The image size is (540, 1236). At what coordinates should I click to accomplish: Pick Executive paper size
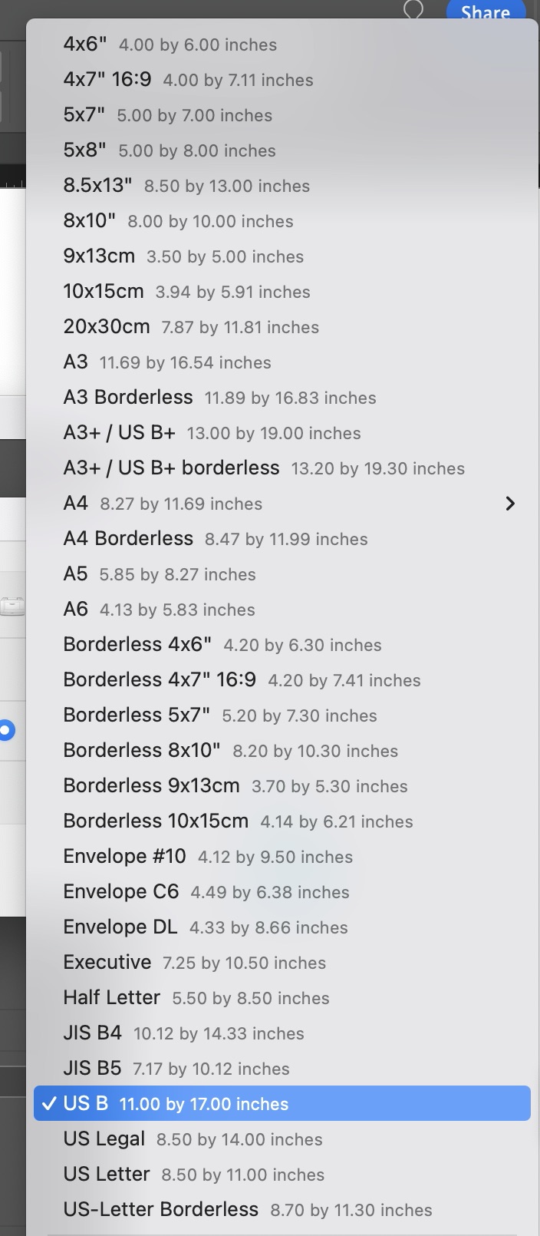tap(194, 962)
